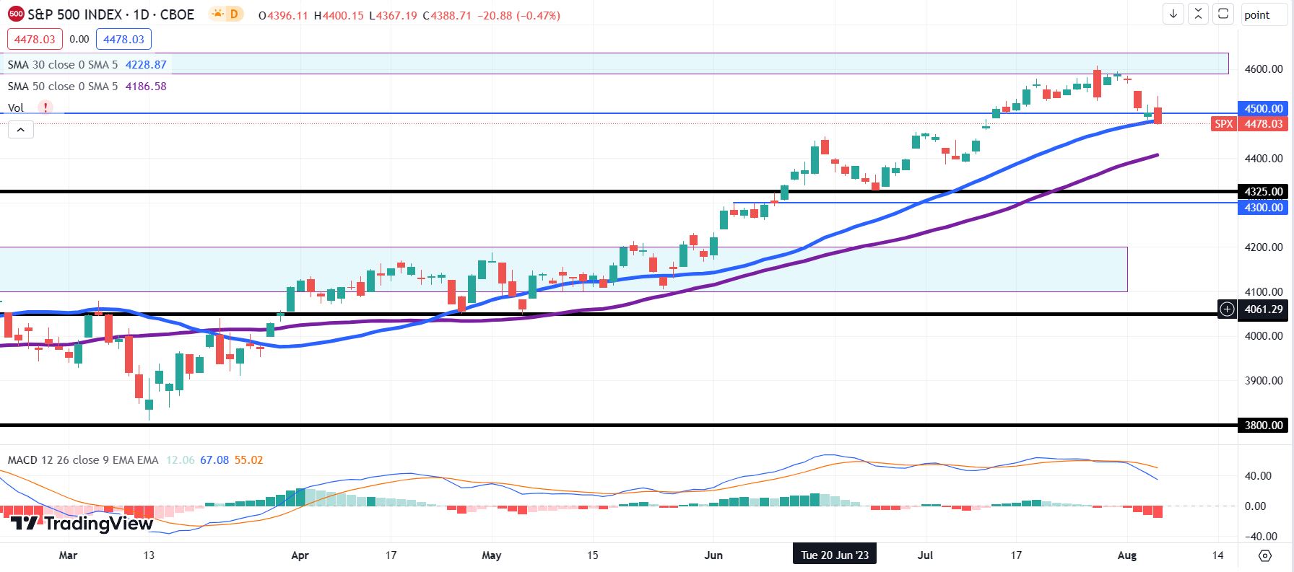Open the S&P 500 INDEX symbol title

click(110, 14)
